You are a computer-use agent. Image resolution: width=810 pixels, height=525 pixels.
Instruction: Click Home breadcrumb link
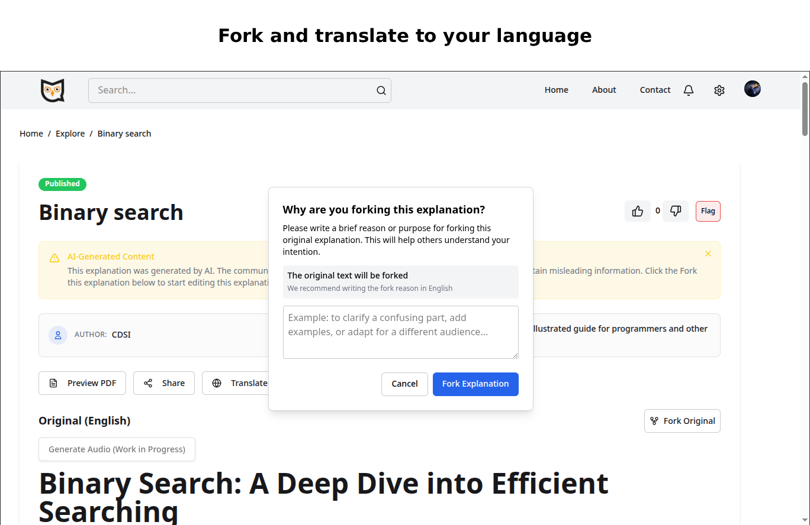coord(31,134)
